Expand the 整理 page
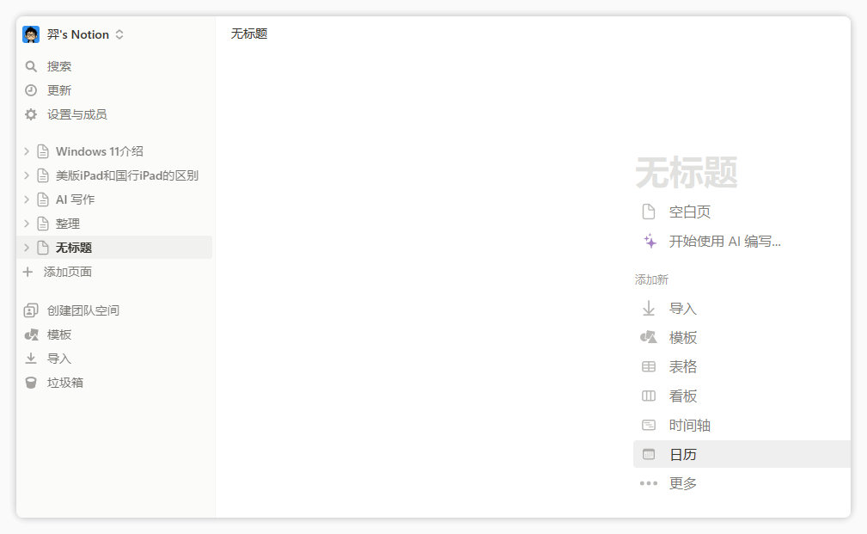The width and height of the screenshot is (867, 534). (x=27, y=224)
